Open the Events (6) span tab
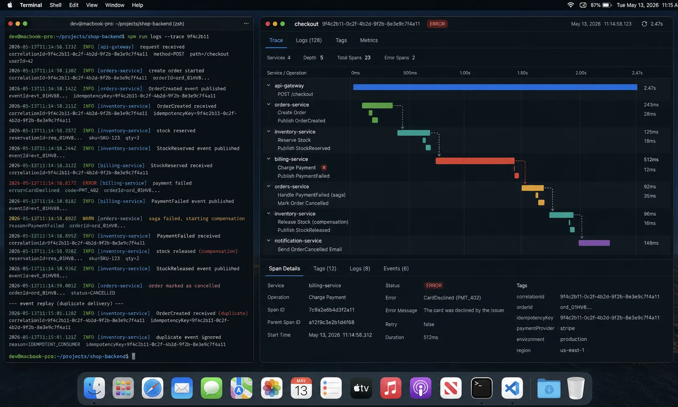This screenshot has height=407, width=678. tap(396, 268)
